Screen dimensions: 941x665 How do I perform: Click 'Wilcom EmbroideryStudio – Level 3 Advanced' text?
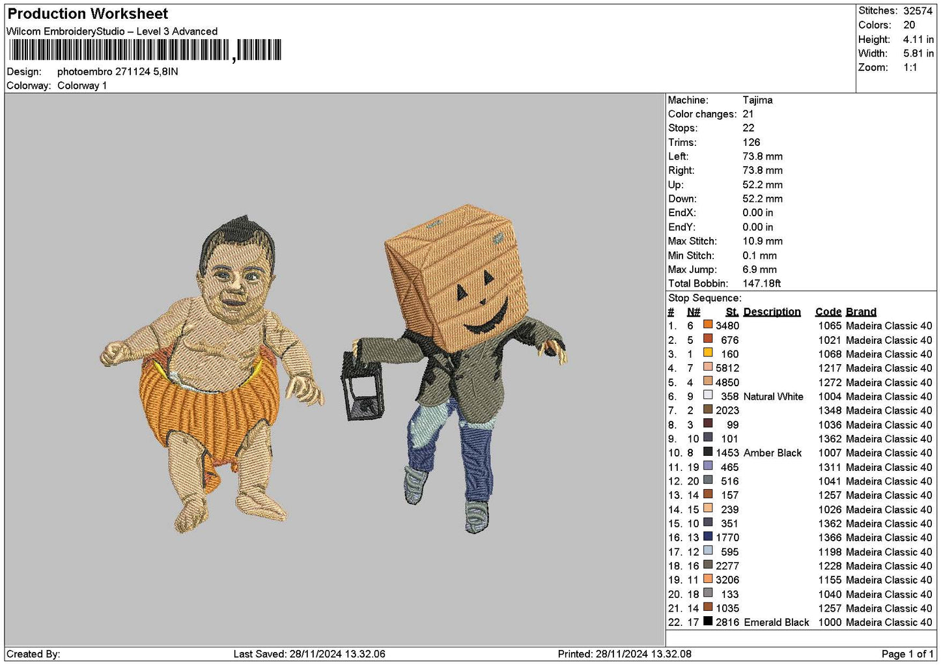coord(112,31)
